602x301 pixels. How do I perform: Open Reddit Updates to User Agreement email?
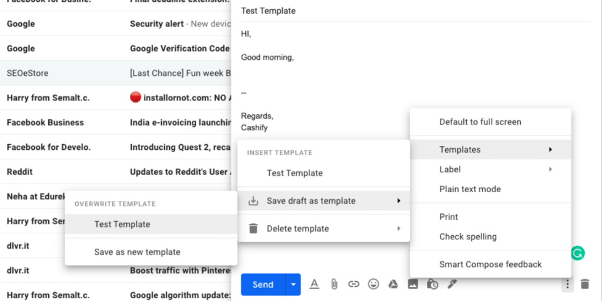[116, 172]
